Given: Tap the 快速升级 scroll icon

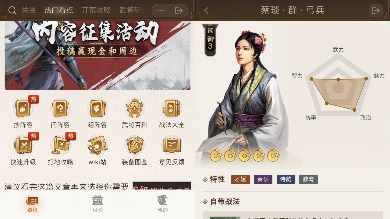Looking at the screenshot, I should click(23, 145).
